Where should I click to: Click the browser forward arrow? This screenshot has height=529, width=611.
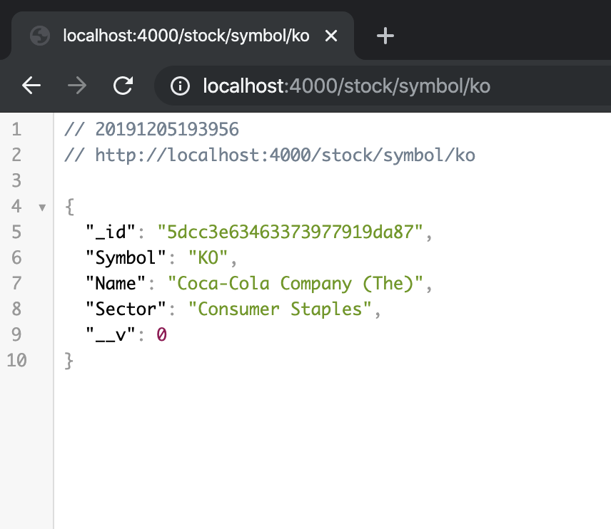[77, 86]
